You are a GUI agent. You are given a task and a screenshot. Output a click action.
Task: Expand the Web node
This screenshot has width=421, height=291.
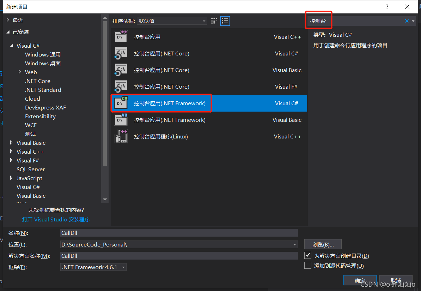tap(20, 72)
